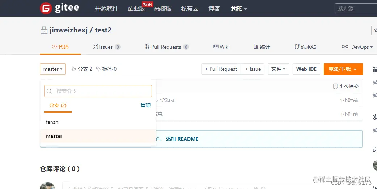
Task: Click the tag icon beside 标签 0
Action: click(x=98, y=69)
